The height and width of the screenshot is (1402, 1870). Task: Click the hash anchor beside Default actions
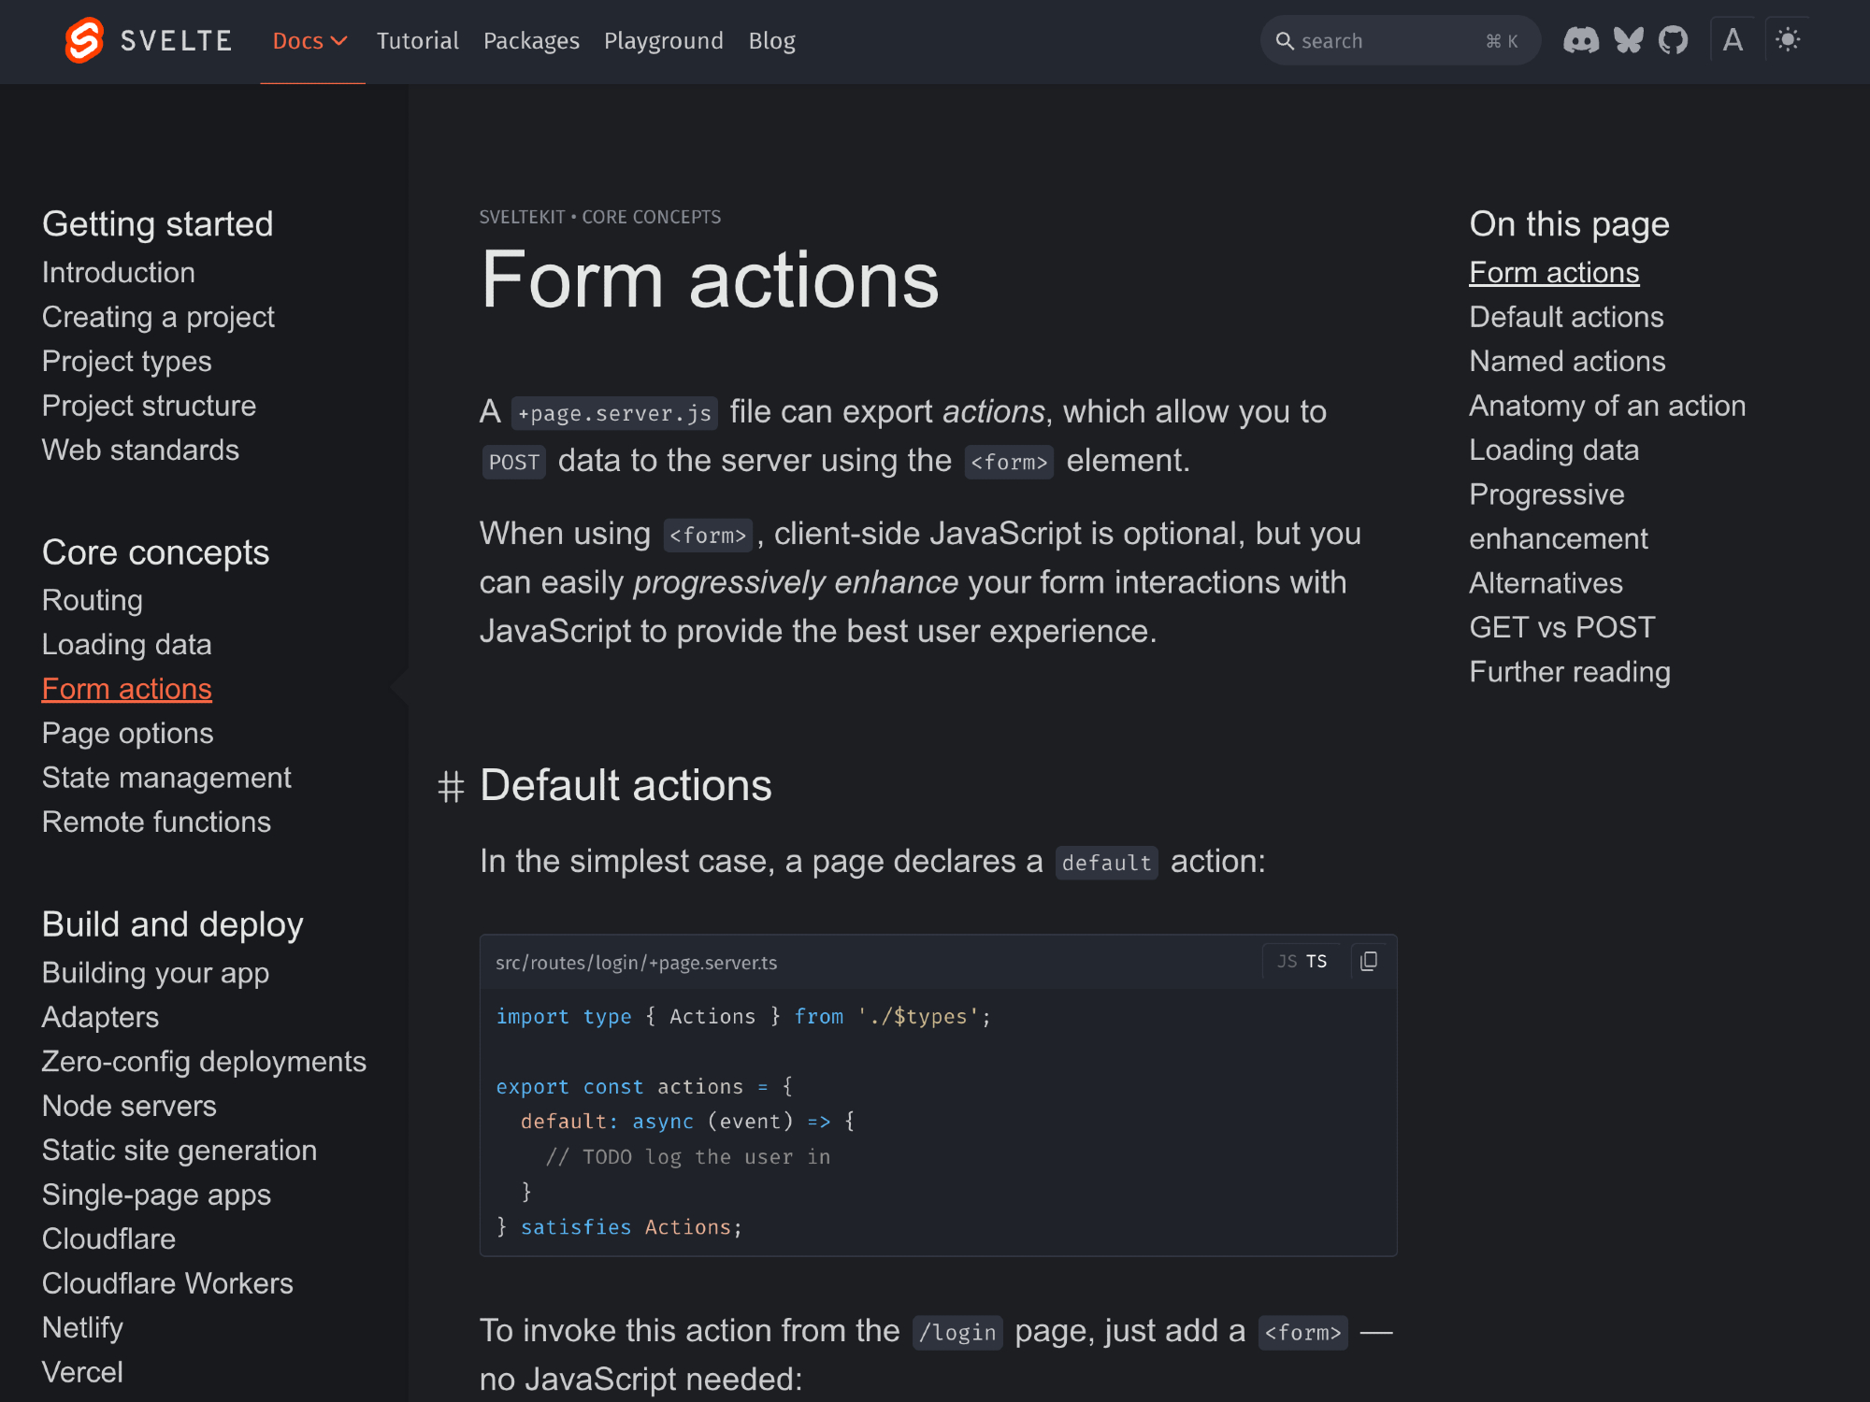[x=452, y=787]
